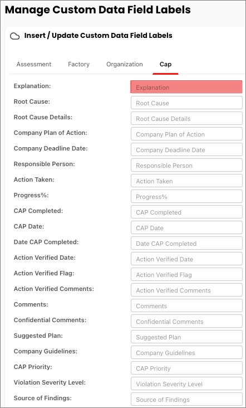Focus the Responsible Person field

(x=186, y=165)
